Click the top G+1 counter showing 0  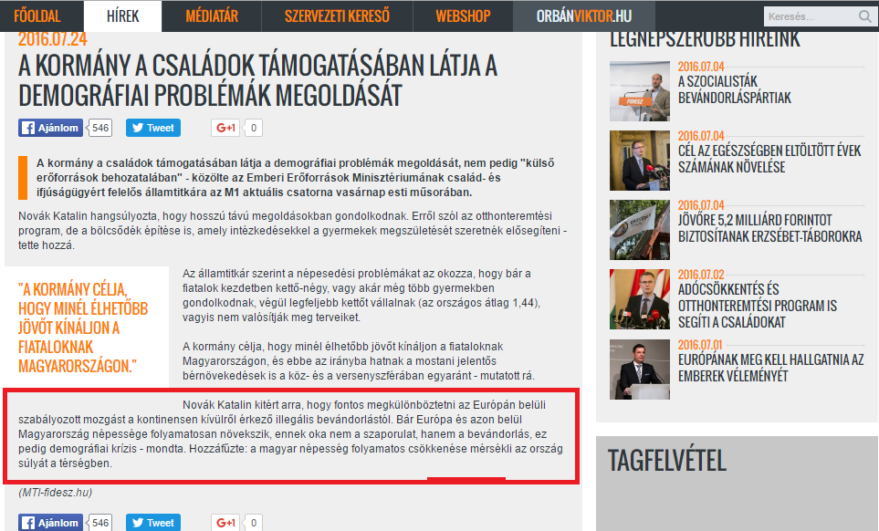pos(254,128)
